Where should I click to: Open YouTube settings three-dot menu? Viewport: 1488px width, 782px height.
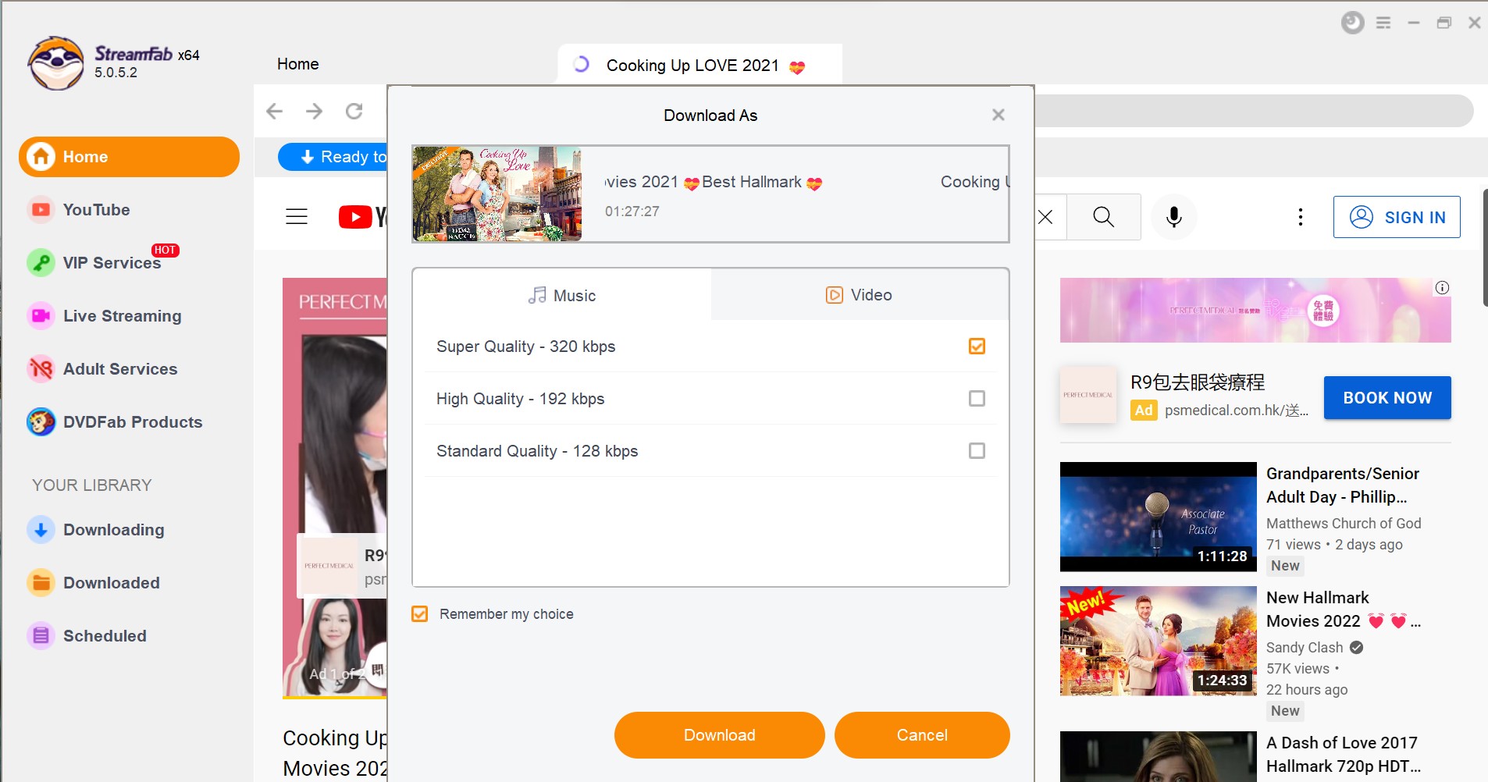[x=1300, y=217]
